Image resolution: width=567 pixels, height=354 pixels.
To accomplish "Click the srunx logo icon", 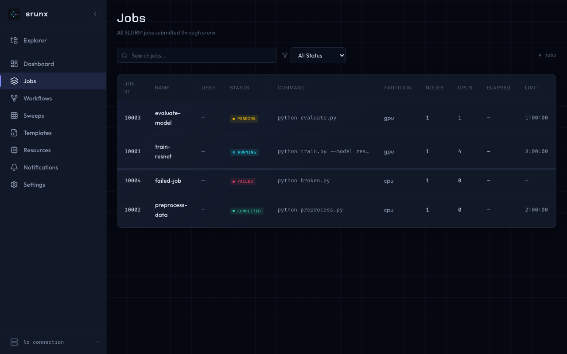I will (14, 14).
